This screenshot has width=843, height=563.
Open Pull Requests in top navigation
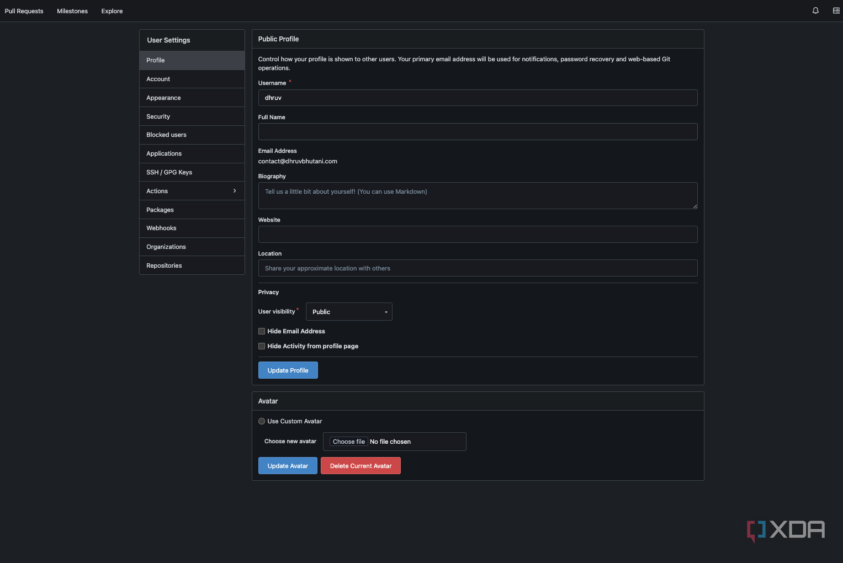(x=24, y=11)
